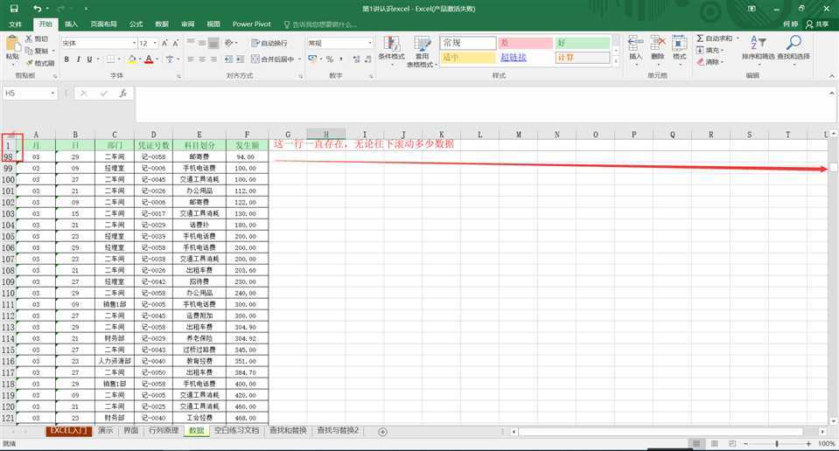Screen dimensions: 839x451
Task: Click the Paste clipboard icon
Action: point(12,44)
